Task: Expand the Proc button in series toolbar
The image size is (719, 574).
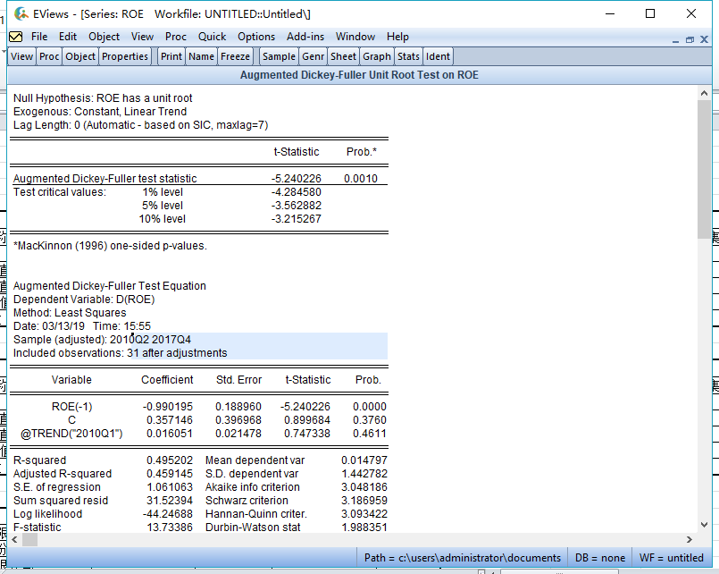Action: (49, 56)
